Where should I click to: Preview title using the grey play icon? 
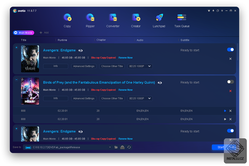225,119
